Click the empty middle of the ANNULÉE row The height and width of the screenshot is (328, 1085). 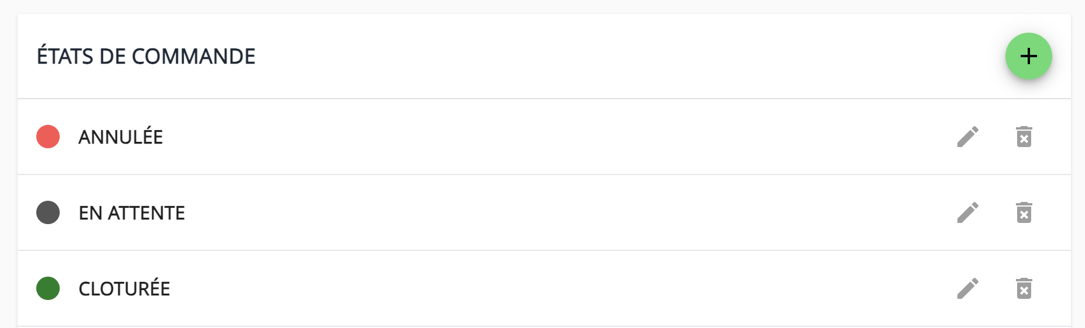(527, 137)
